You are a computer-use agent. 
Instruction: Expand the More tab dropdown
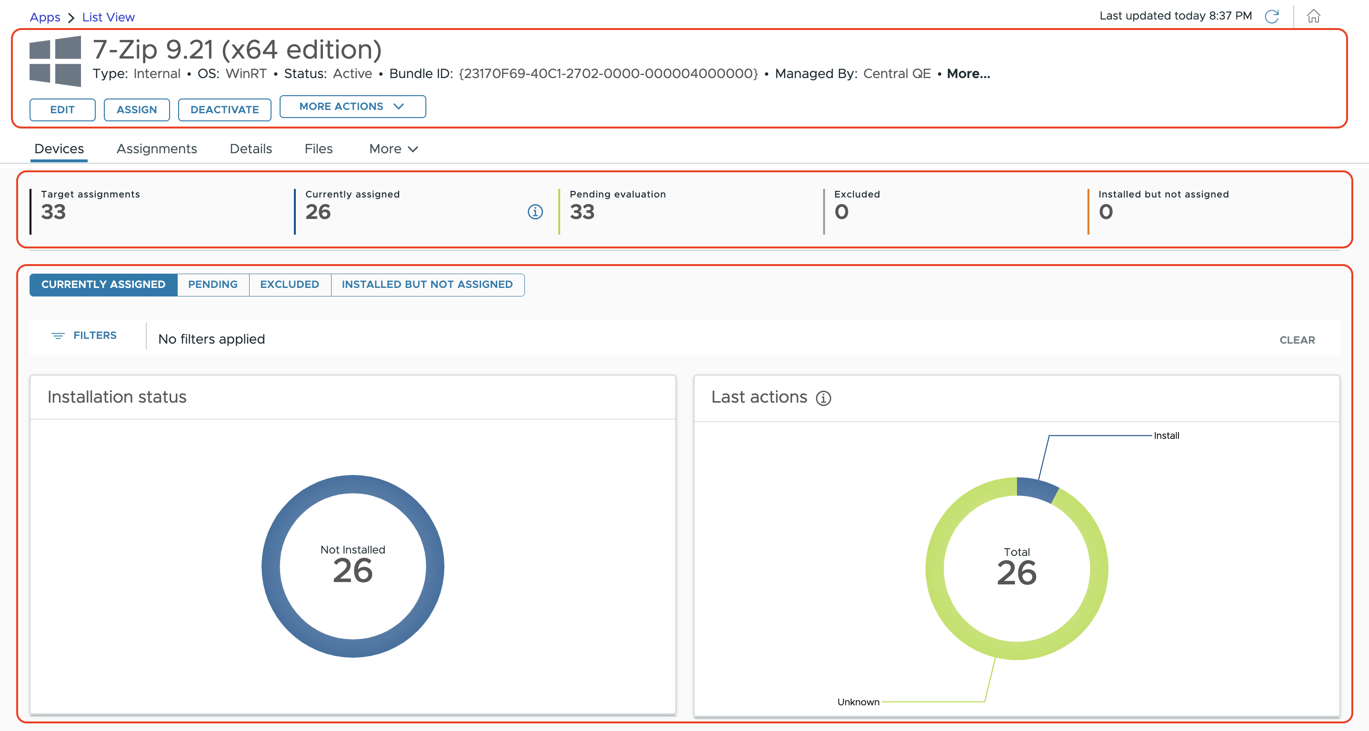click(394, 149)
